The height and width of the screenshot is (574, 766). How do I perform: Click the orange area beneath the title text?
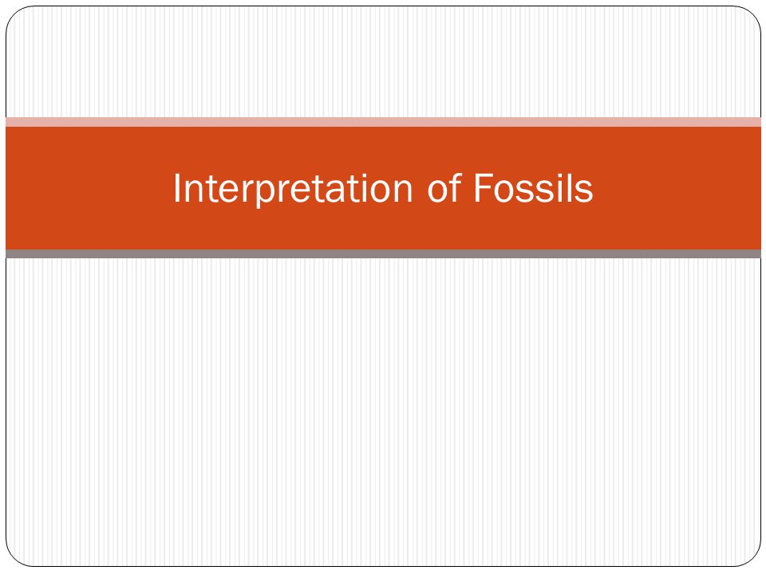coord(383,229)
